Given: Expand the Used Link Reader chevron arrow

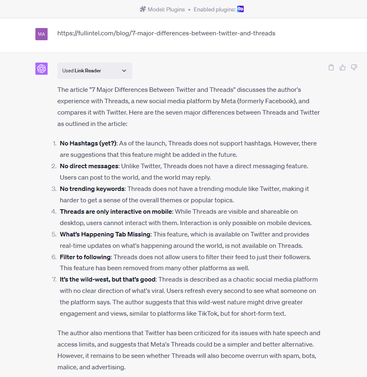Looking at the screenshot, I should tap(124, 71).
